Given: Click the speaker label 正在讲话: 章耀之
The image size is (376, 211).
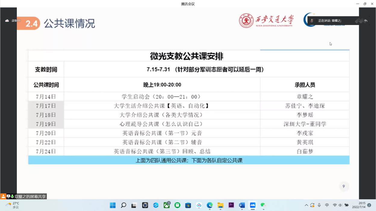Looking at the screenshot, I should tap(330, 20).
